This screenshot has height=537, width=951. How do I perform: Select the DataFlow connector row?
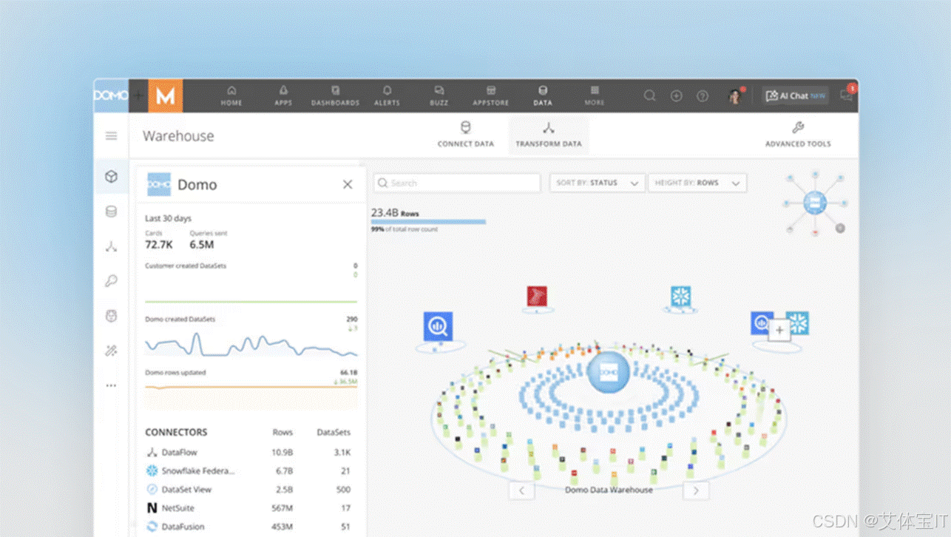(x=248, y=452)
